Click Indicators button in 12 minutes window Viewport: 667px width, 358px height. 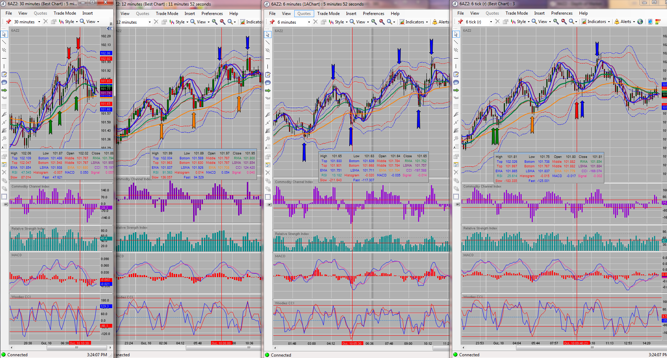point(251,22)
